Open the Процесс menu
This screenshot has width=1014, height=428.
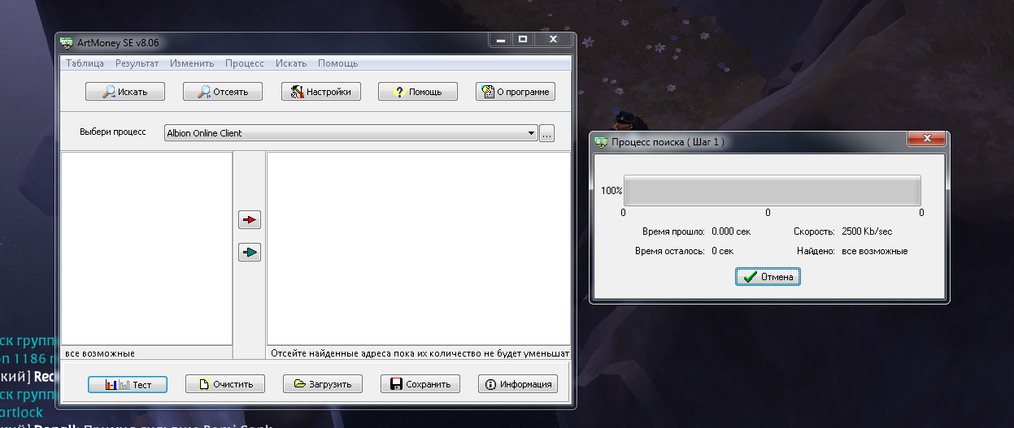click(x=245, y=63)
